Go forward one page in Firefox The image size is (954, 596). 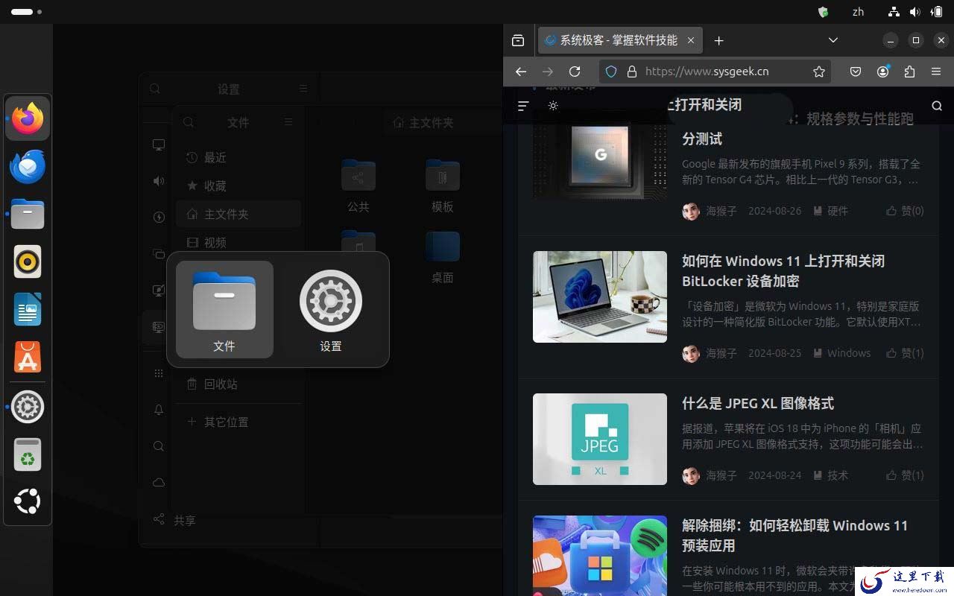548,72
